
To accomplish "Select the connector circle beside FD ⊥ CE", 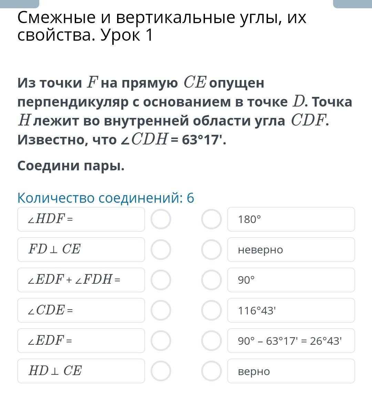I will click(x=161, y=250).
